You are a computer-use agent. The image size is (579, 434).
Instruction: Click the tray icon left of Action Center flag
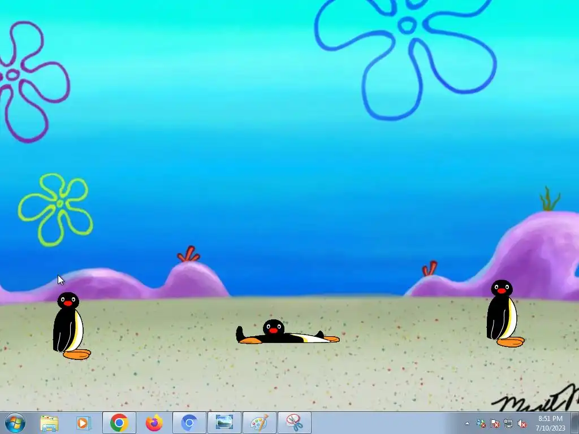(x=481, y=423)
